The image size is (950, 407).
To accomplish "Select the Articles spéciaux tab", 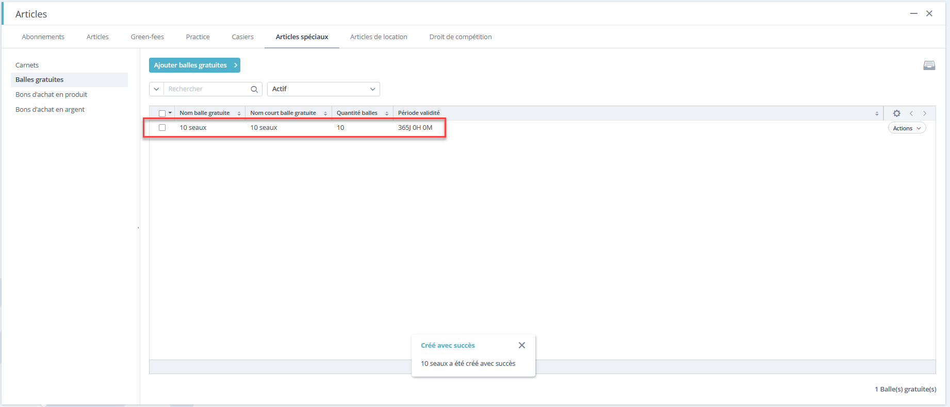I will pyautogui.click(x=302, y=37).
